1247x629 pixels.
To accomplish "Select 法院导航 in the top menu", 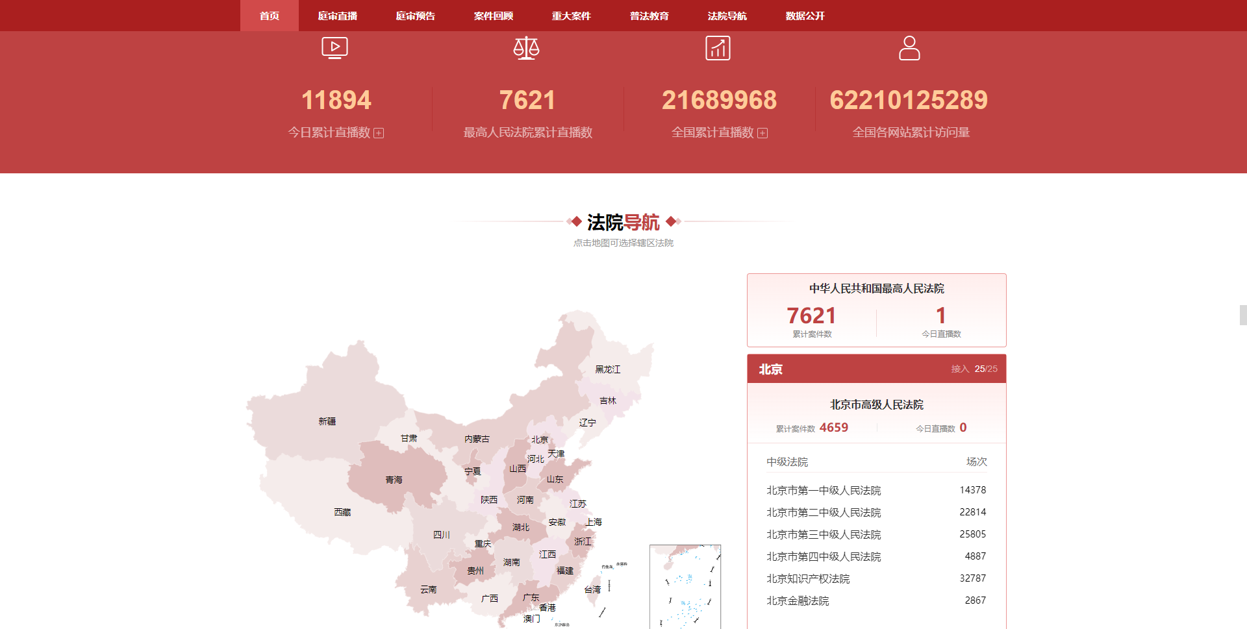I will click(x=727, y=16).
